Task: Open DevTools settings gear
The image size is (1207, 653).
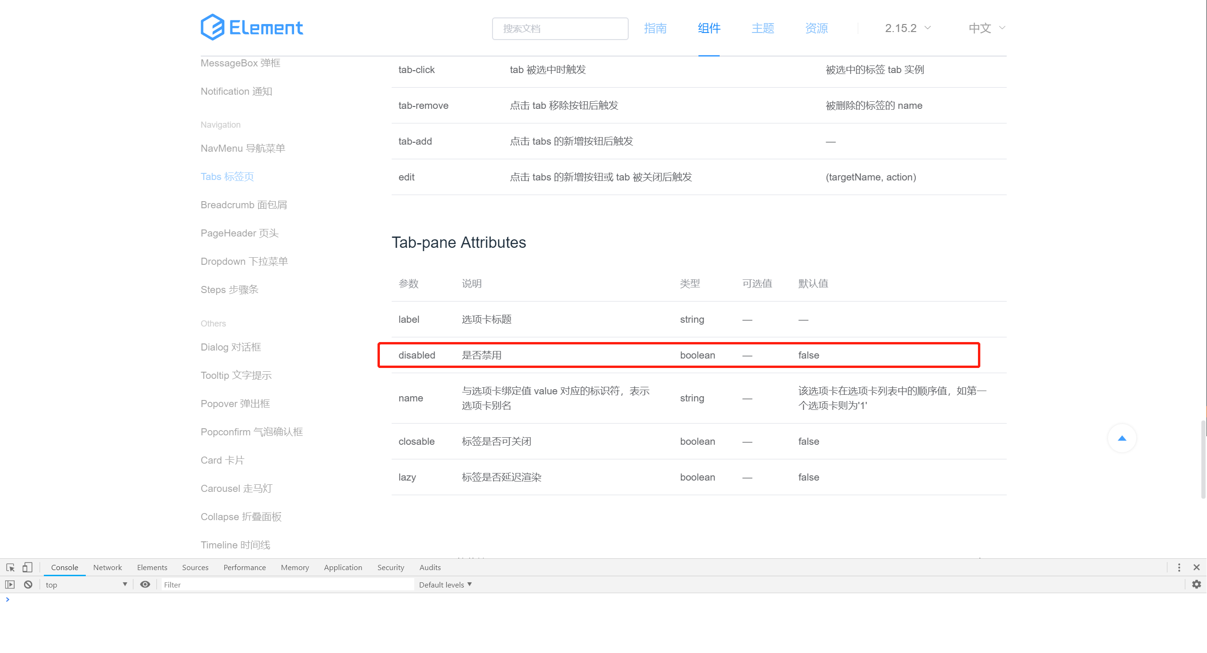Action: [1196, 584]
